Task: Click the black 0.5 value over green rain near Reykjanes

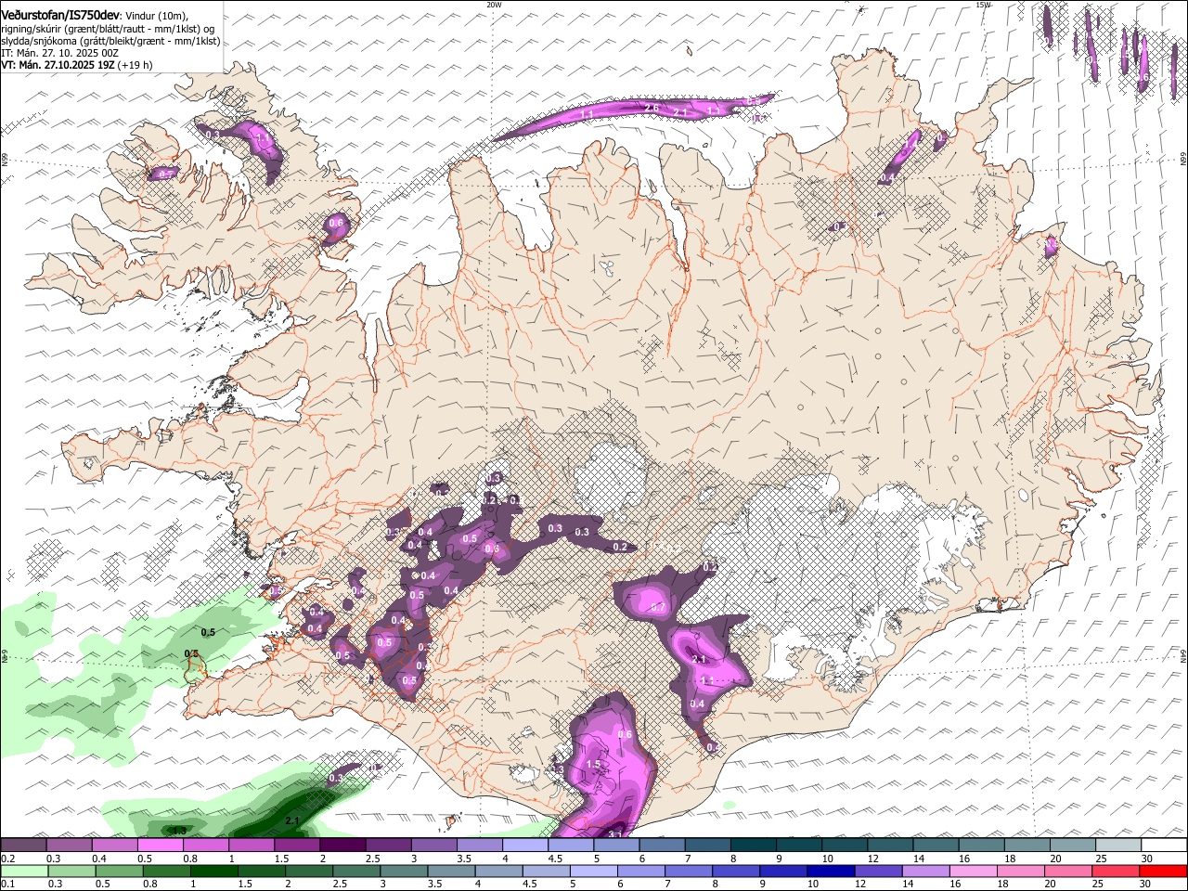Action: click(x=208, y=632)
